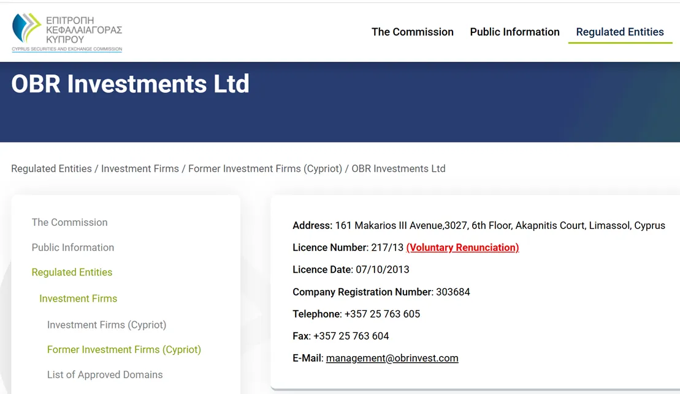Select Public Information in sidebar

pyautogui.click(x=73, y=247)
